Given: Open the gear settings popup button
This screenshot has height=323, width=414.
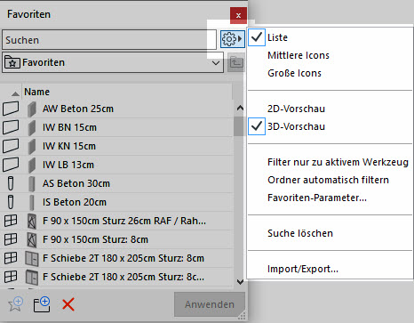Looking at the screenshot, I should 233,39.
